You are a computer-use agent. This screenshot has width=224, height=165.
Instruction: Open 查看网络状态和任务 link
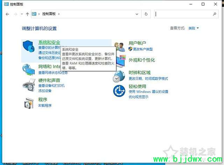pos(53,73)
